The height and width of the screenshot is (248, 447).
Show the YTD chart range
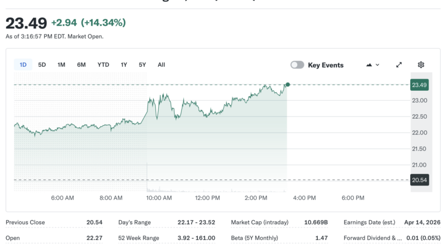pos(103,65)
